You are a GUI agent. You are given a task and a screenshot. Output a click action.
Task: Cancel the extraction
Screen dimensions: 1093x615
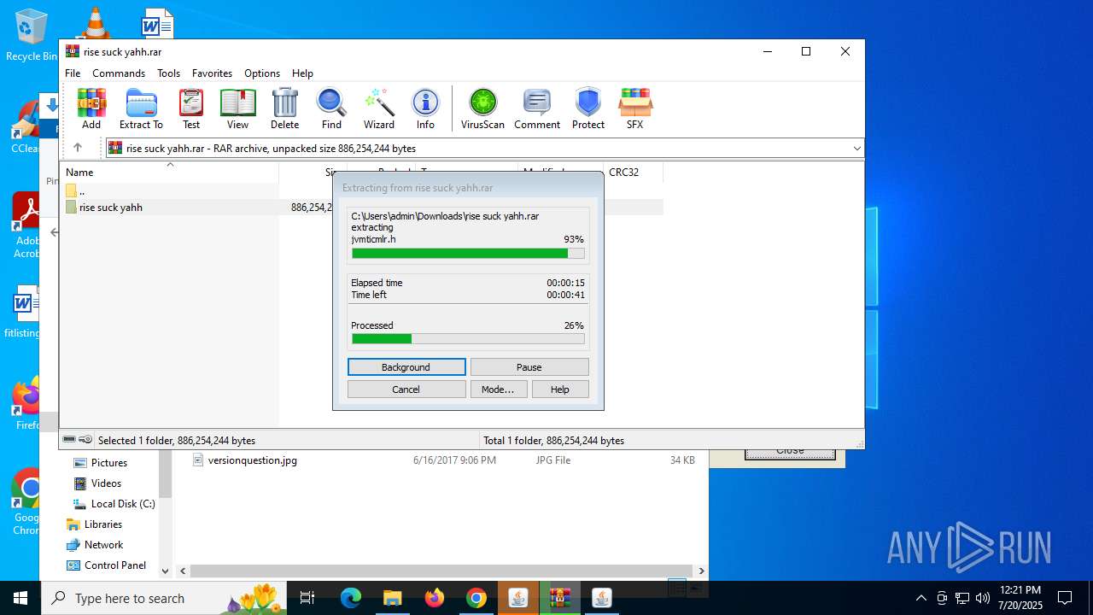[406, 389]
